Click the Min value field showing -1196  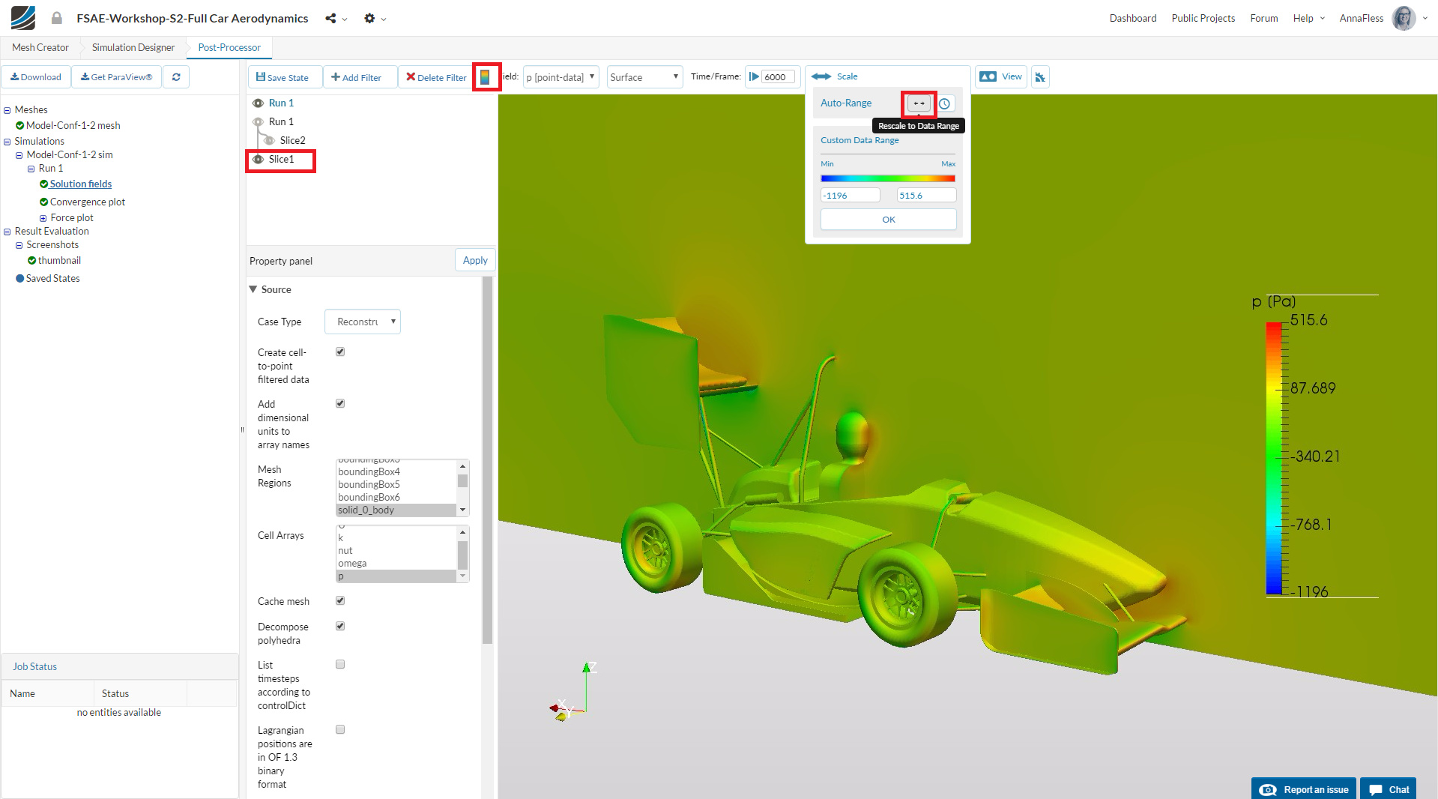849,195
